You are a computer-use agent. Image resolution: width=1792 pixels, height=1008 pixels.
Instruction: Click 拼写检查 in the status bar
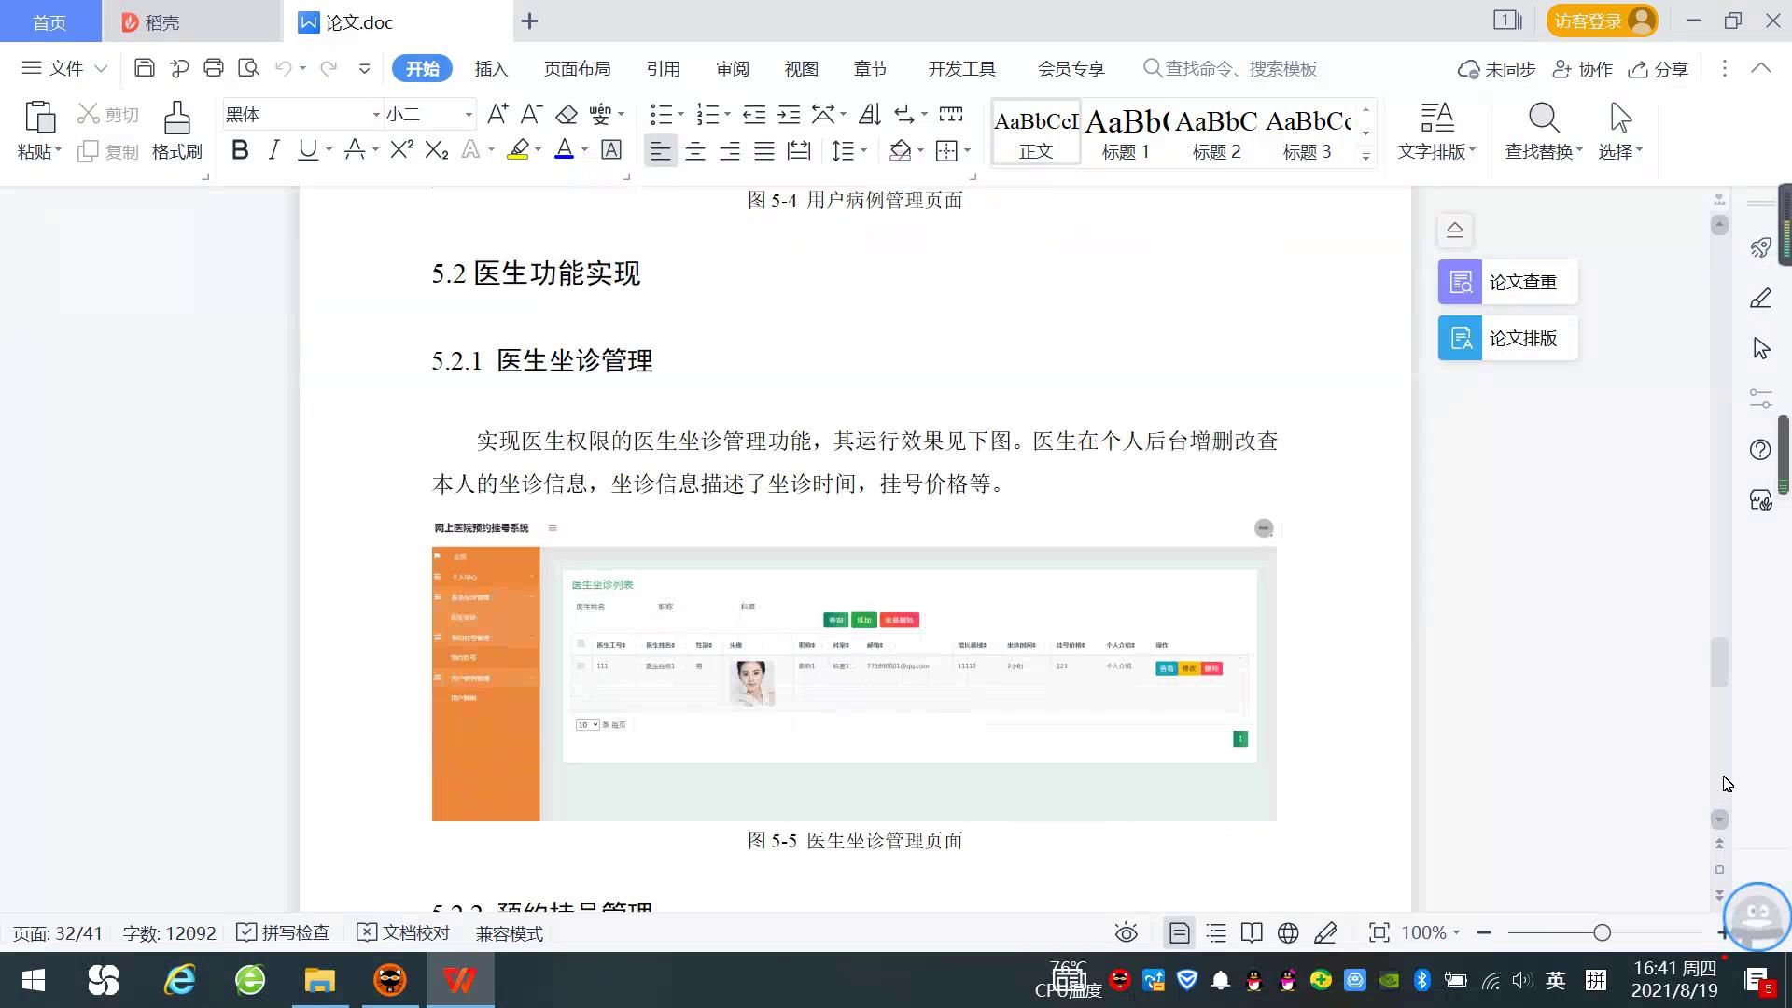pyautogui.click(x=284, y=933)
